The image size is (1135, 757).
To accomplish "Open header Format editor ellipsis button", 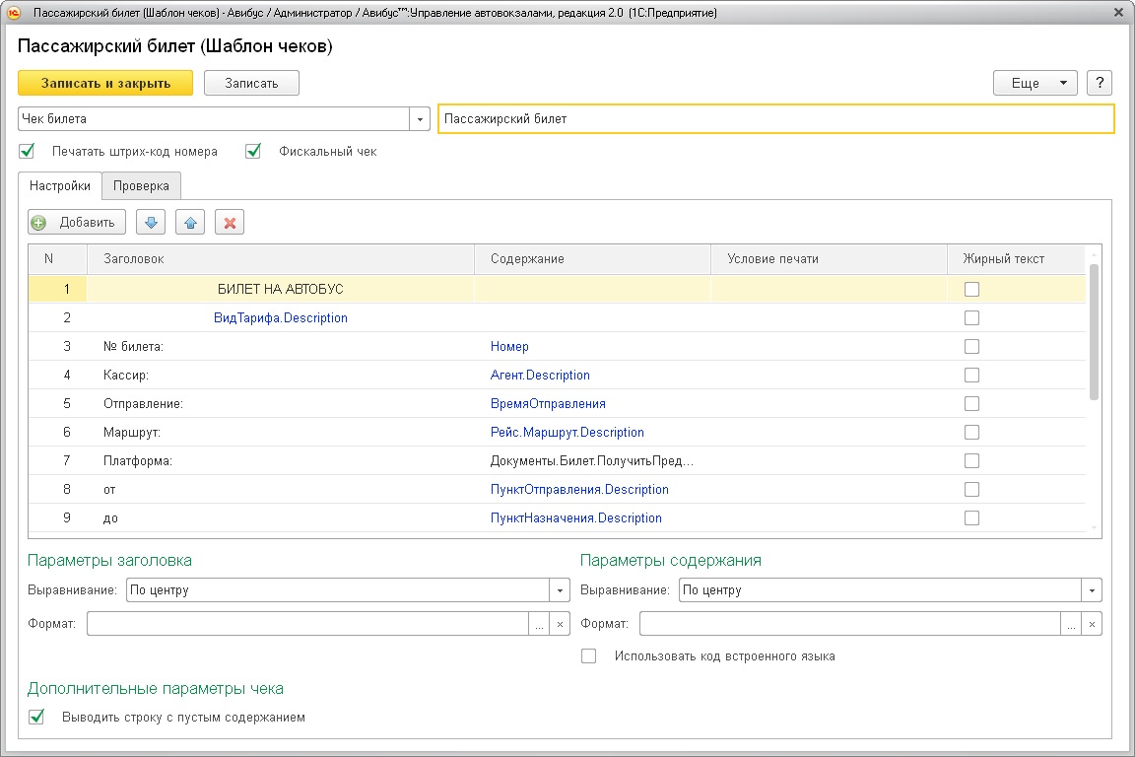I will tap(540, 624).
